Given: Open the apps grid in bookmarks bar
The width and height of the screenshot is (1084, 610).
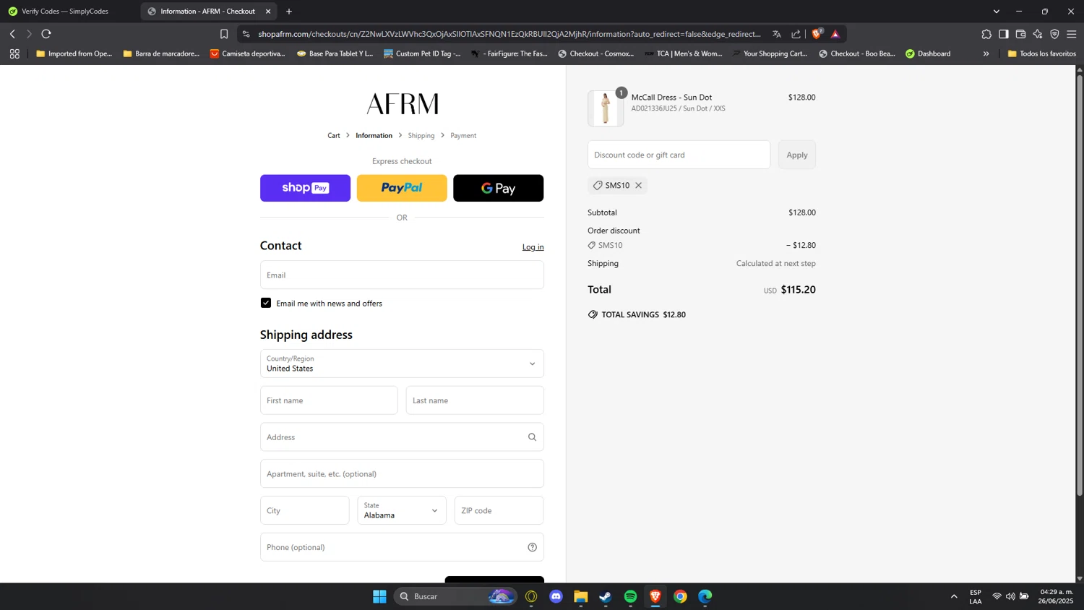Looking at the screenshot, I should (x=14, y=53).
